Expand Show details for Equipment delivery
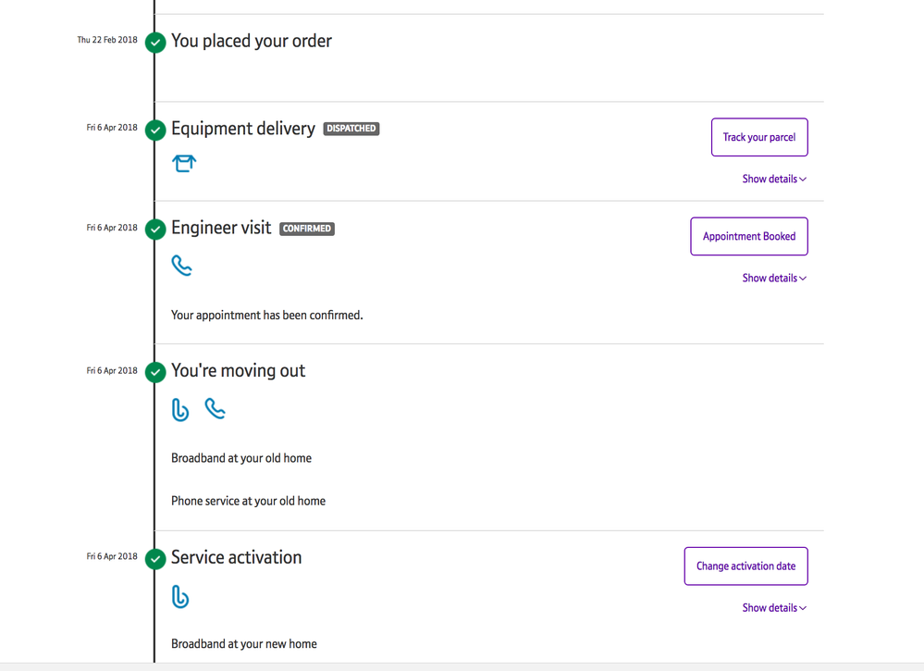This screenshot has width=924, height=671. 773,179
